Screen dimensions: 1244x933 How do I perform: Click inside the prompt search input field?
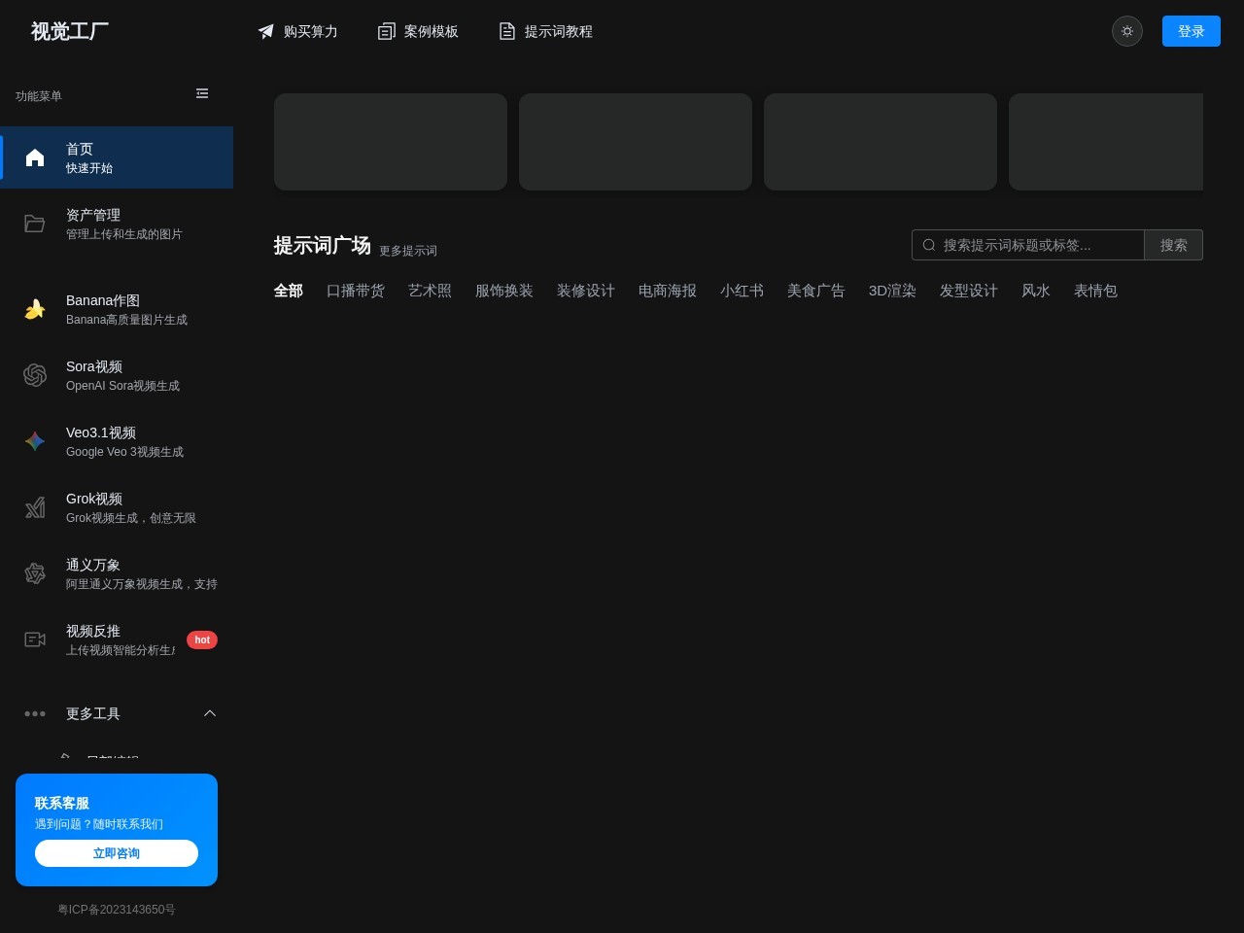pos(1030,245)
